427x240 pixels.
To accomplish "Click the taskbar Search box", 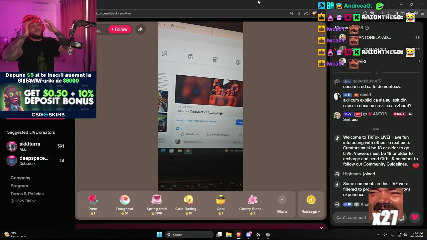I will pyautogui.click(x=189, y=235).
